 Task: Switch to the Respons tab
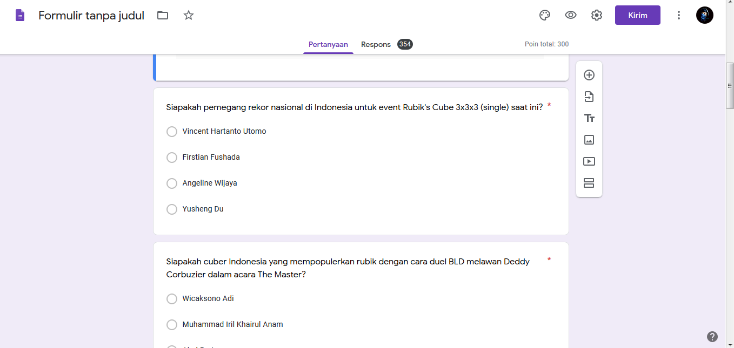pyautogui.click(x=376, y=44)
